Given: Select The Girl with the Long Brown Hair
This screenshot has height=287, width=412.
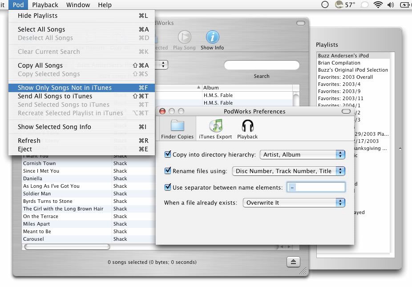Looking at the screenshot, I should [89, 209].
